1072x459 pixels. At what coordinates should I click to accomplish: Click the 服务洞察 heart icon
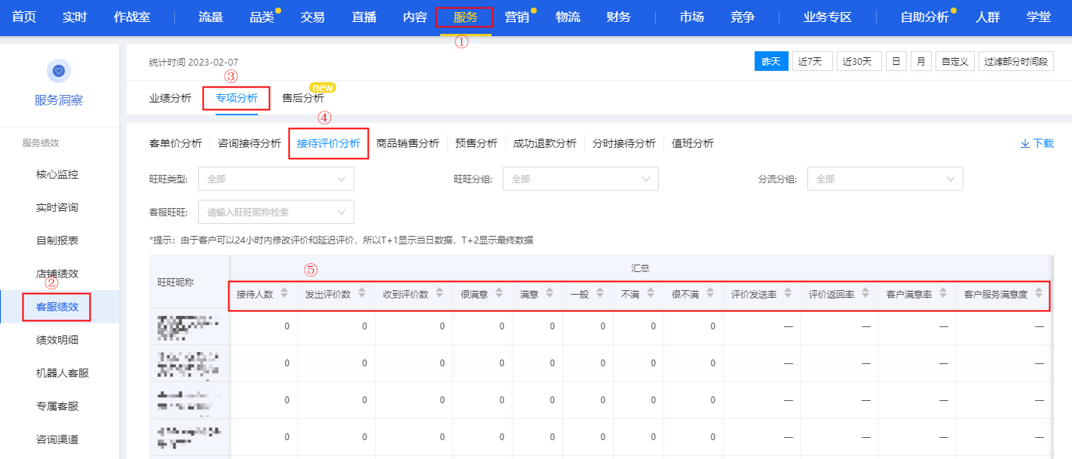[59, 70]
